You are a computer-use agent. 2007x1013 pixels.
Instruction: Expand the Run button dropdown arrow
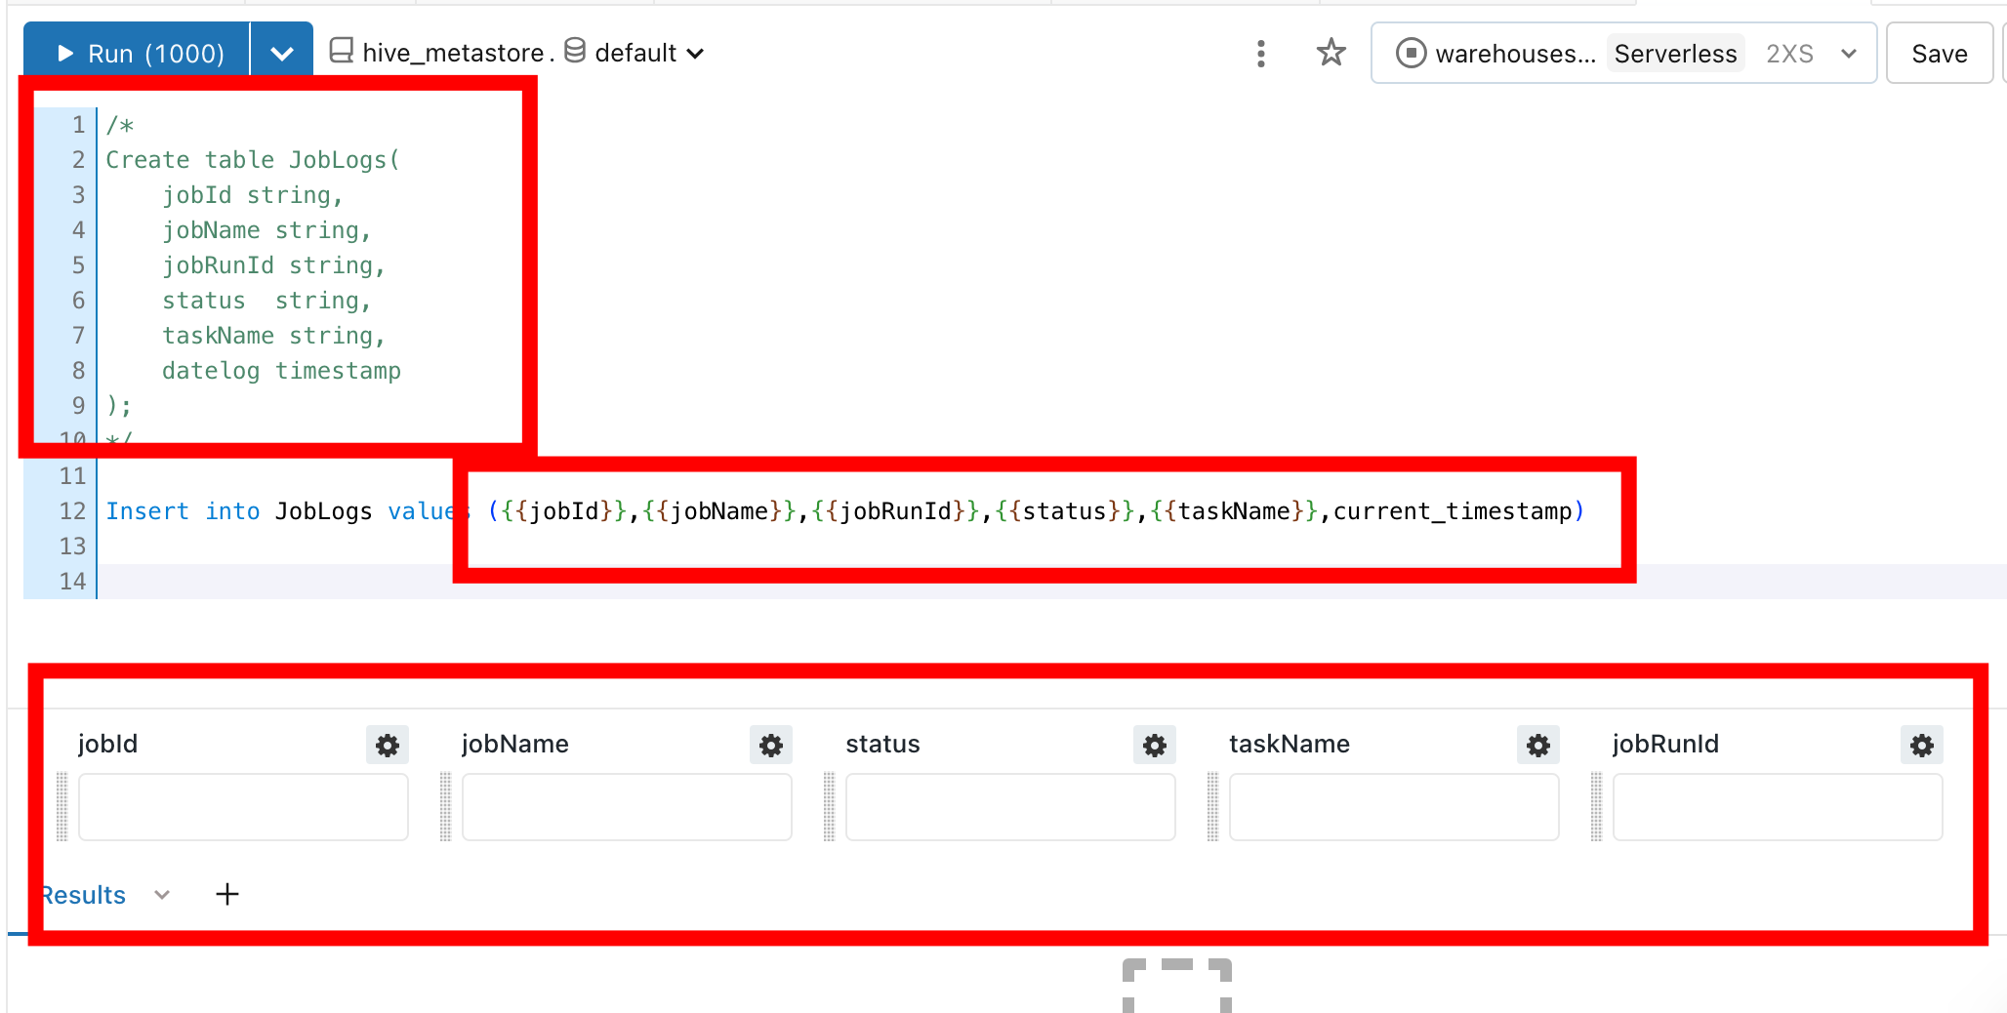coord(282,53)
